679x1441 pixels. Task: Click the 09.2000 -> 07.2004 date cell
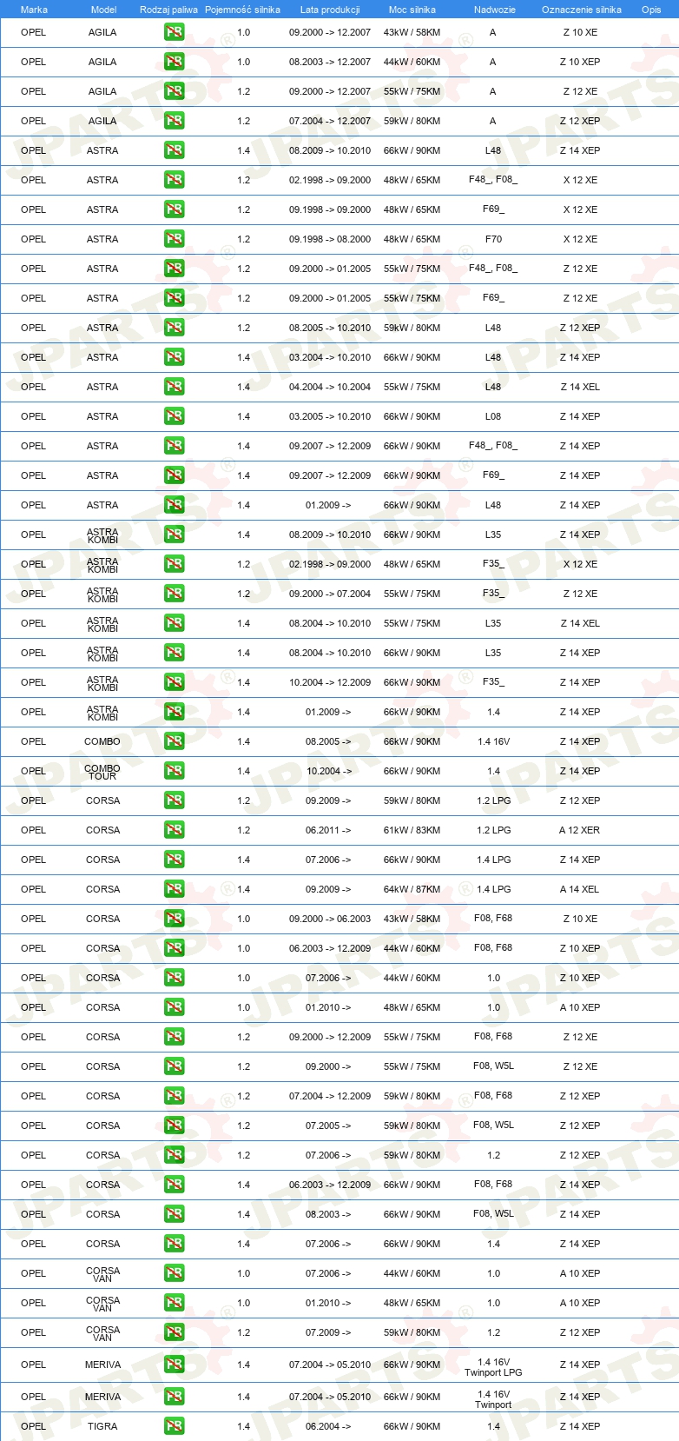(330, 594)
